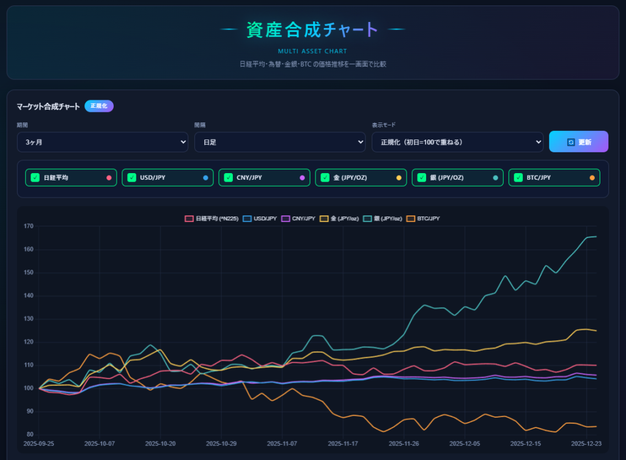626x460 pixels.
Task: Click the 正規化 badge next to the chart title
Action: [99, 106]
